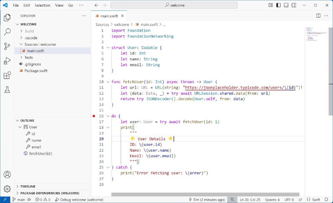Publish changes via cloud sync icon

pos(29,200)
